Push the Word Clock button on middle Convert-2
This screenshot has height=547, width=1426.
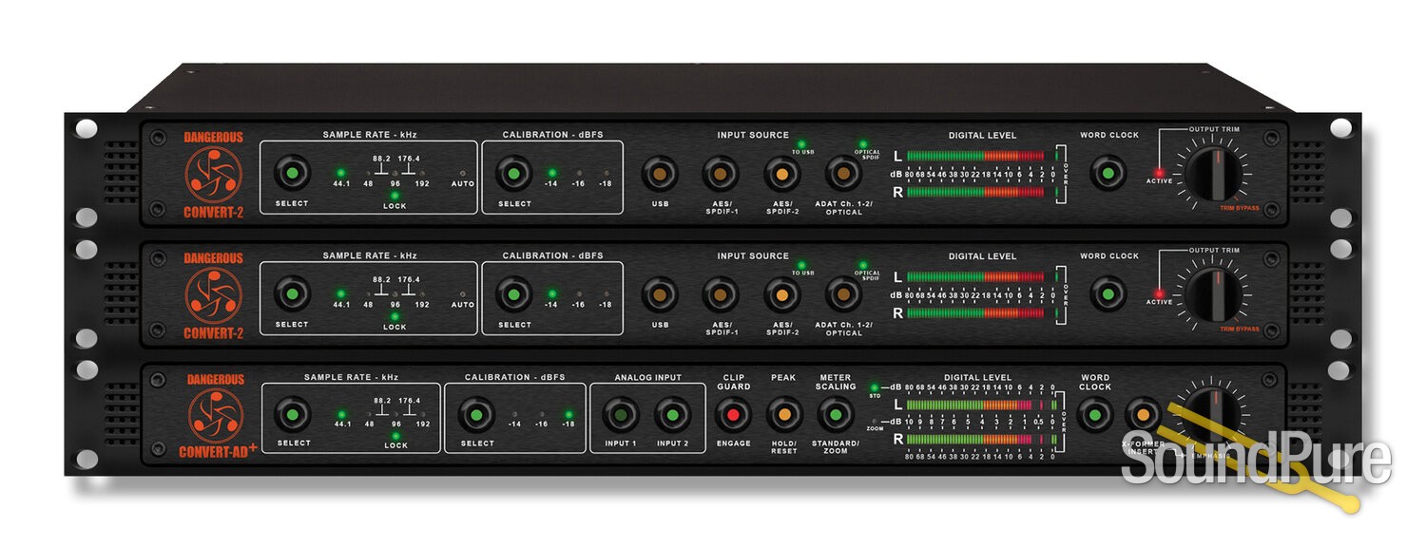[x=1108, y=294]
